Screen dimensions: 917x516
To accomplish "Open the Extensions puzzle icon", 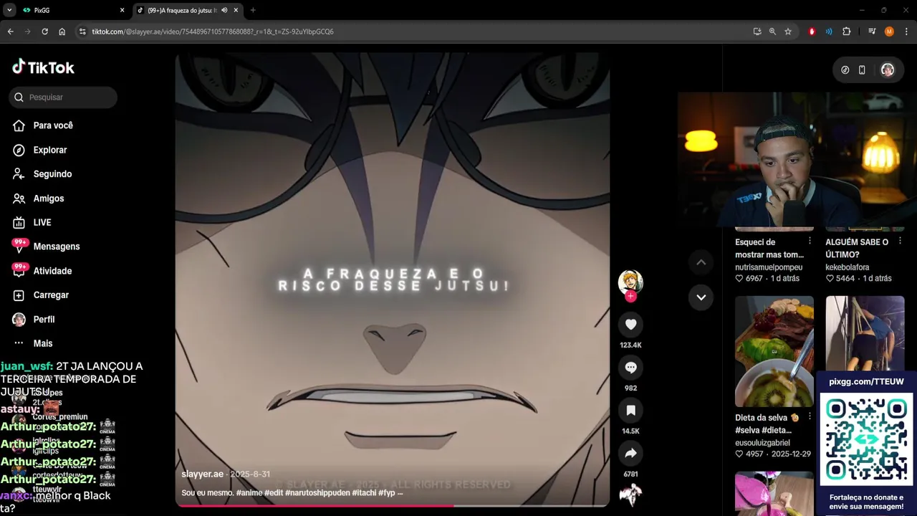I will pyautogui.click(x=846, y=32).
